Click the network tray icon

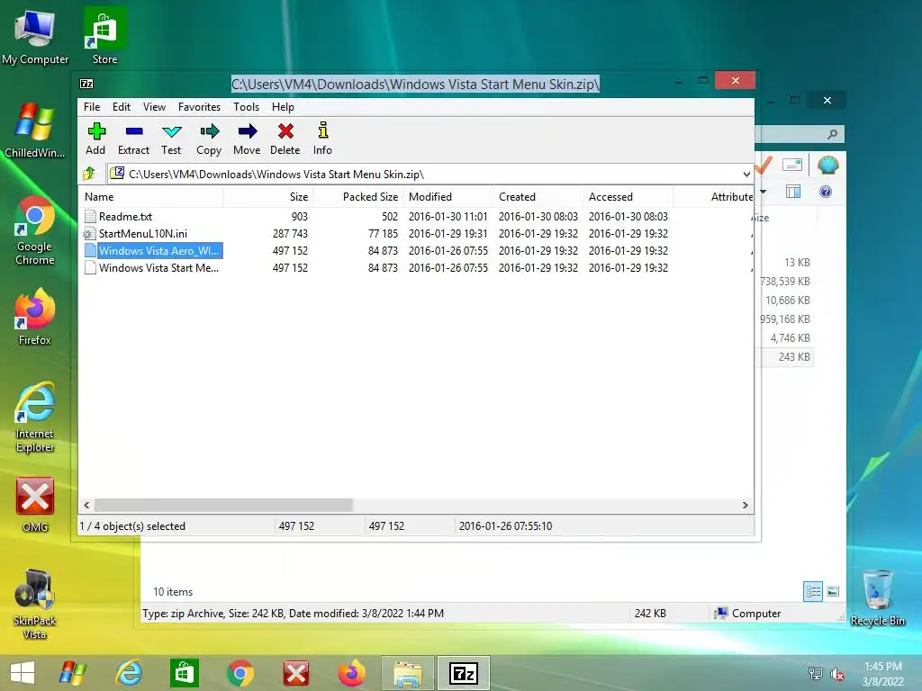coord(816,674)
